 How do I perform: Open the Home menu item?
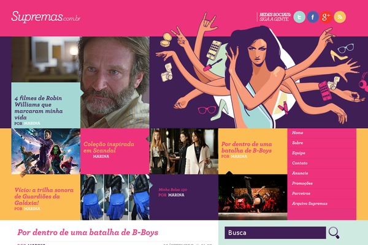coord(297,133)
